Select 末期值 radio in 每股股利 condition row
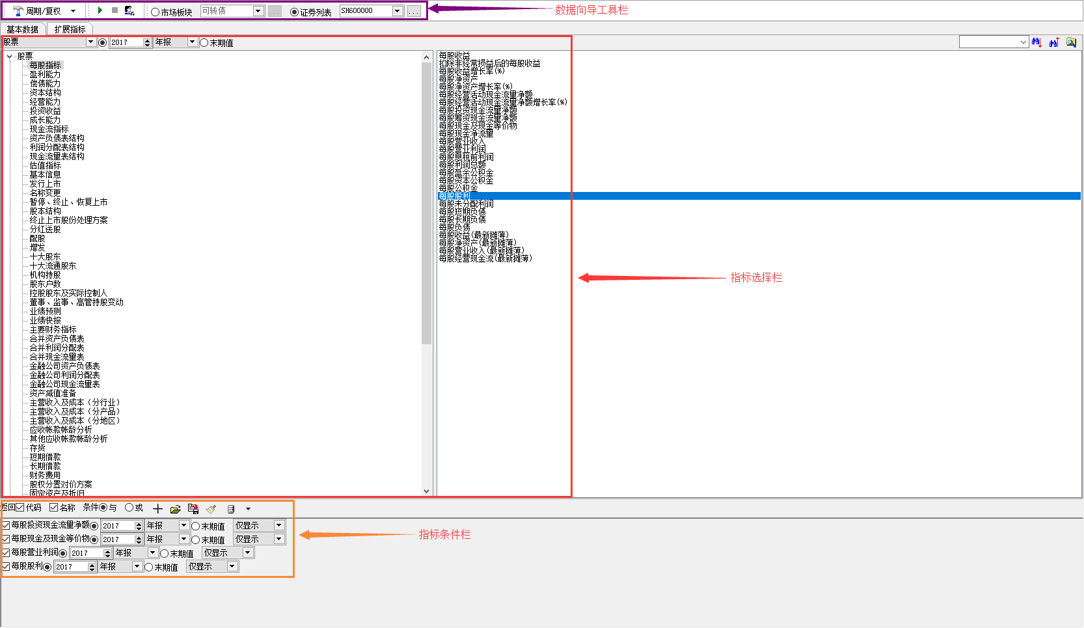This screenshot has height=628, width=1084. (149, 567)
